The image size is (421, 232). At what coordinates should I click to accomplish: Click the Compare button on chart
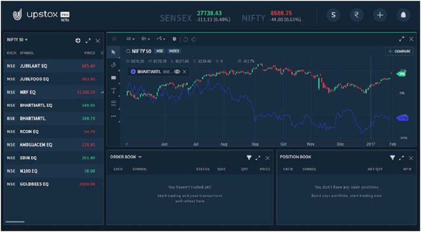point(399,51)
